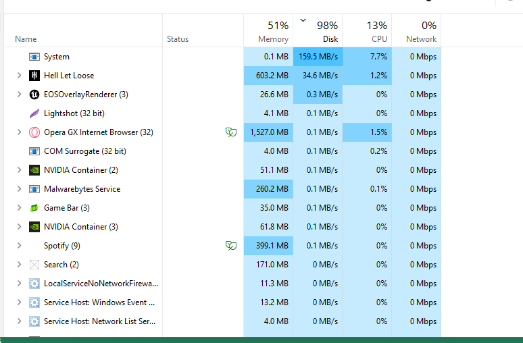Sort by the Memory column header
Viewport: 523px width, 343px height.
268,30
